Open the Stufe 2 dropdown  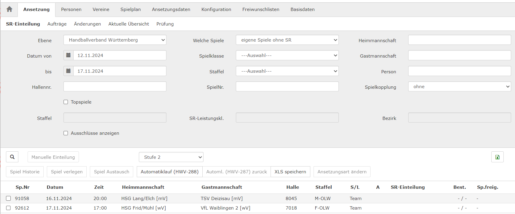pos(171,157)
